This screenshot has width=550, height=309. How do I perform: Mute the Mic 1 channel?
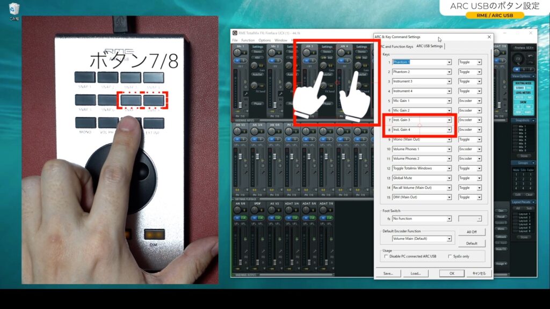coord(237,61)
